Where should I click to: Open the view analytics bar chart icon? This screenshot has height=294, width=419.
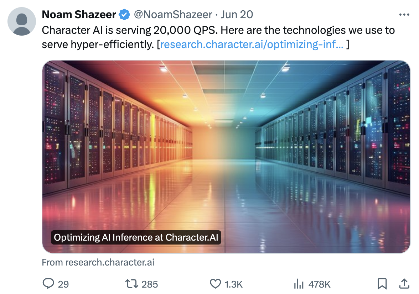(x=299, y=284)
